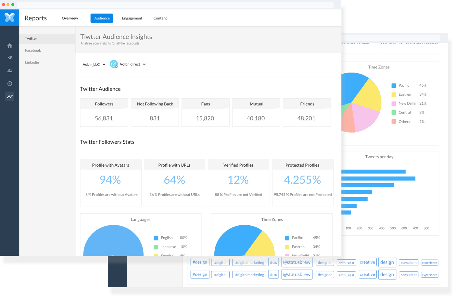
Task: Click the top-row @statusbrew tag
Action: click(297, 262)
